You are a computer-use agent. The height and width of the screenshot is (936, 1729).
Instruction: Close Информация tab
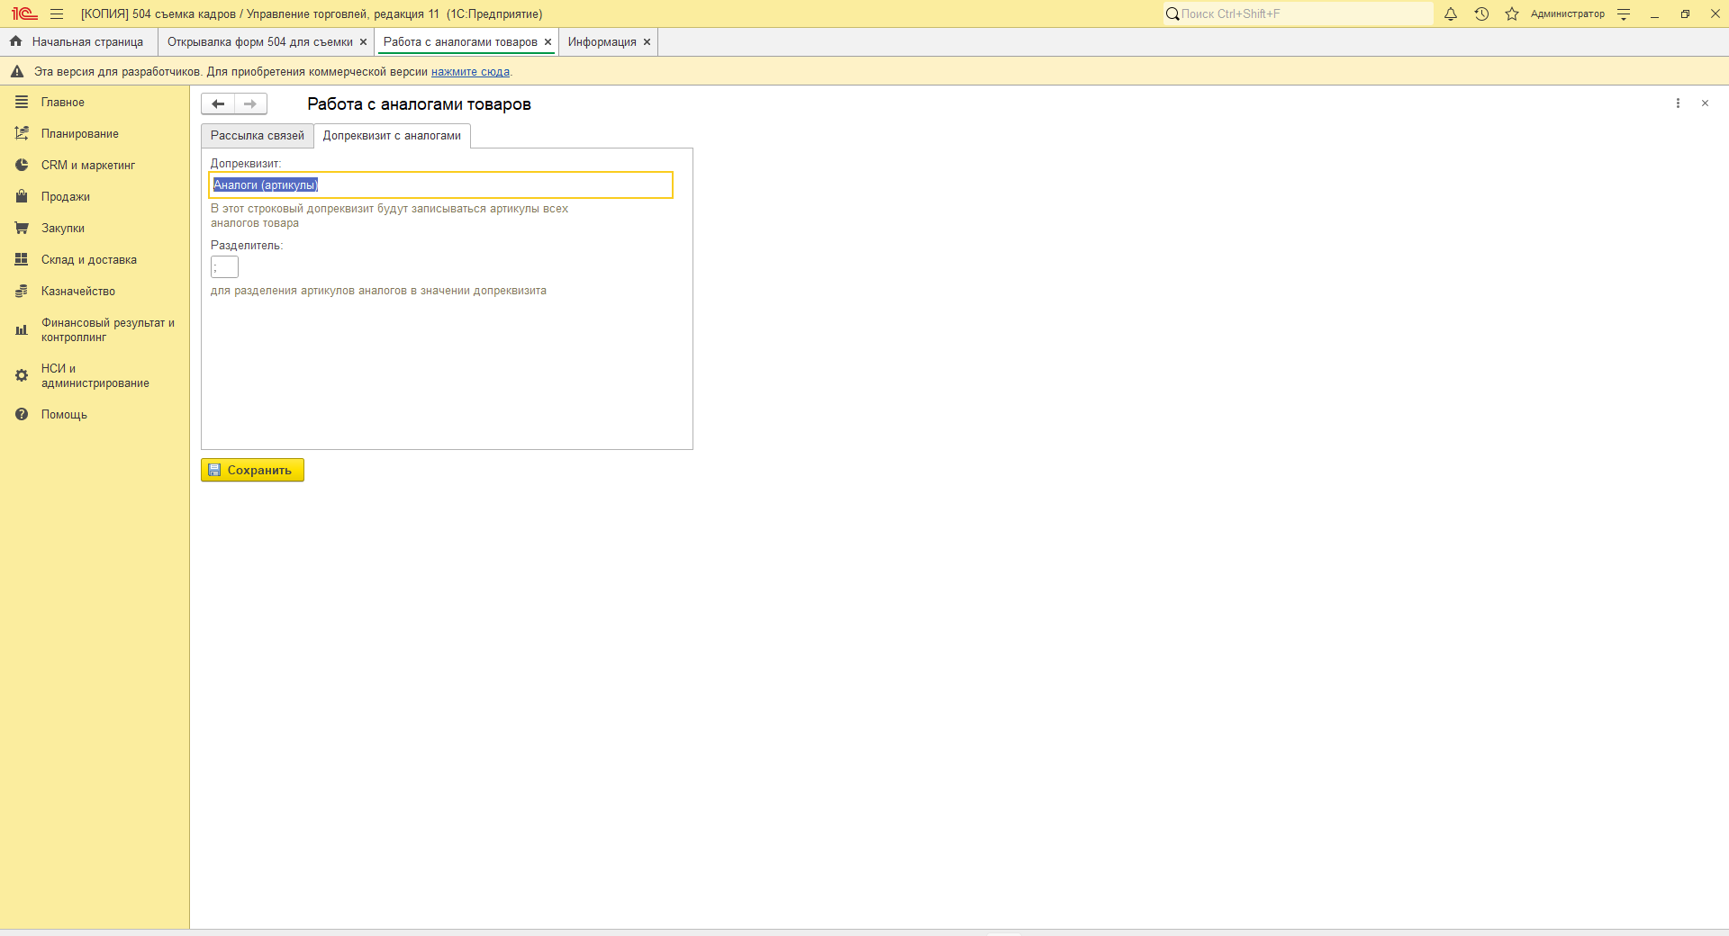coord(647,42)
